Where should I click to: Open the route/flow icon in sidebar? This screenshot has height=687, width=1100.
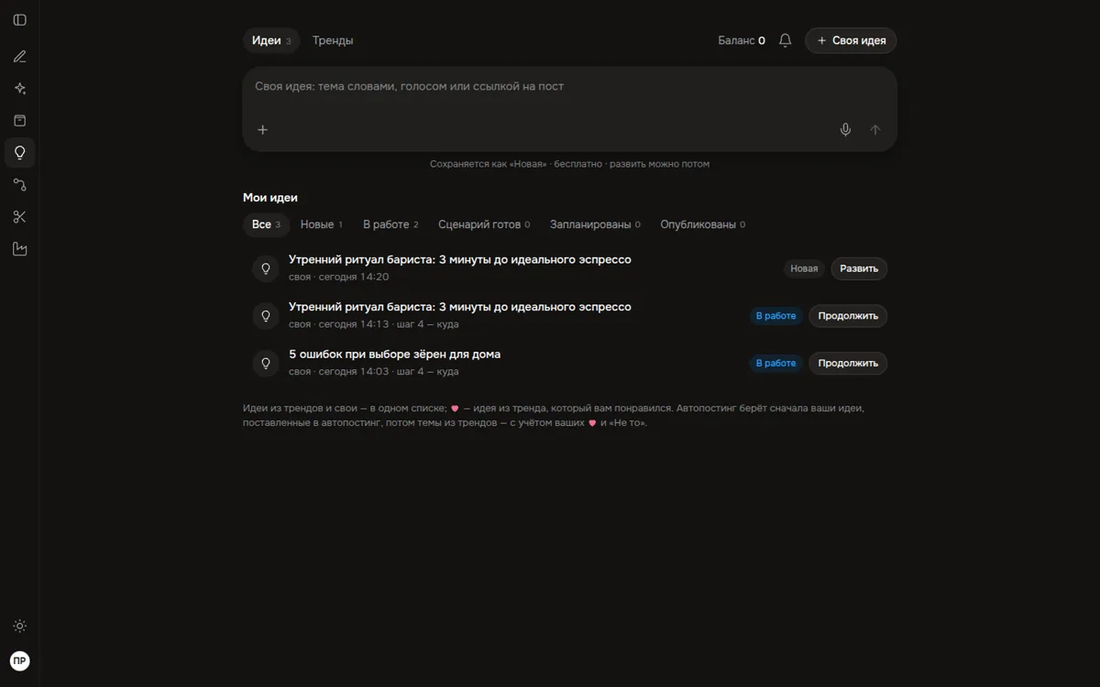[19, 185]
